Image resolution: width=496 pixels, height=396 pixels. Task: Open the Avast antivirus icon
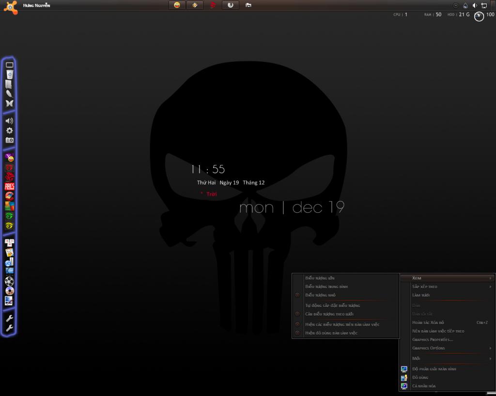coord(11,7)
